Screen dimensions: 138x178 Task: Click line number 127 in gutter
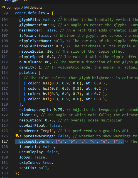5,142
